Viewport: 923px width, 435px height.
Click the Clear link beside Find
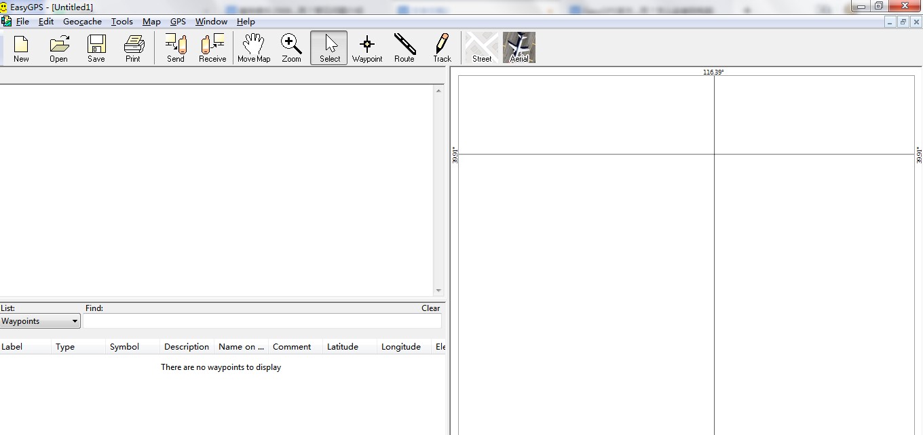[430, 308]
